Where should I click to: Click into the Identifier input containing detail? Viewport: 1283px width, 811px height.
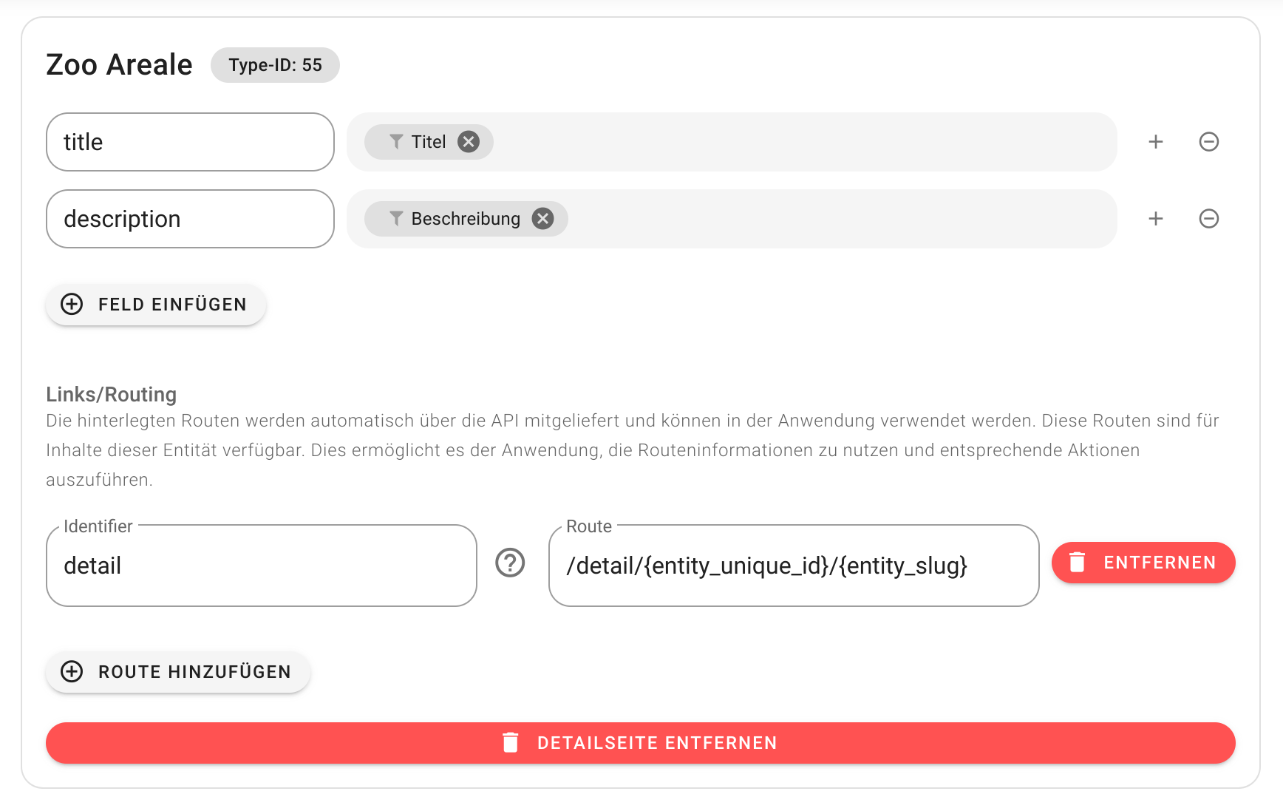tap(261, 566)
